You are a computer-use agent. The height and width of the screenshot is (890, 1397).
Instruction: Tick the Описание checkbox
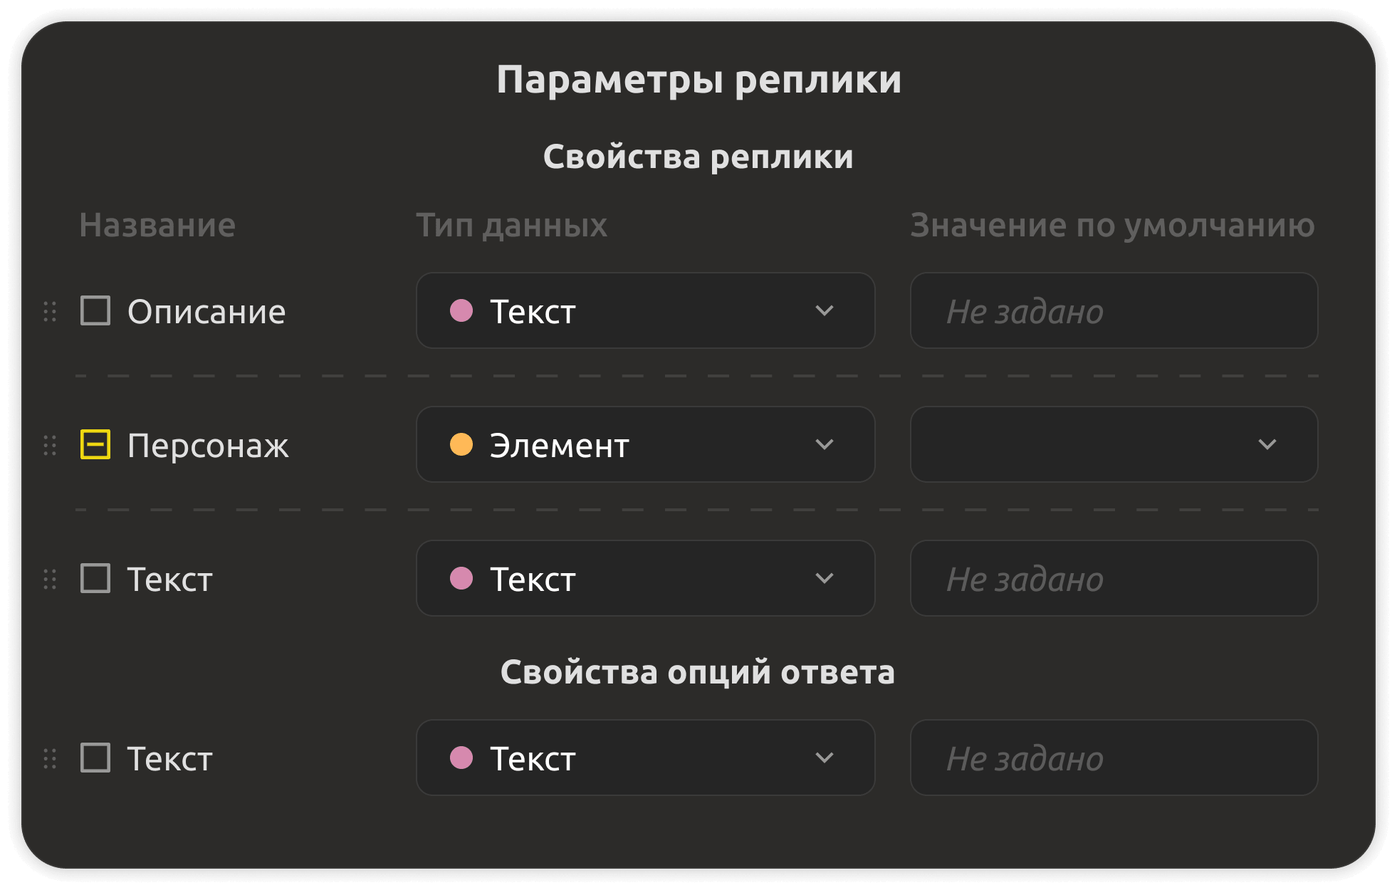tap(95, 311)
